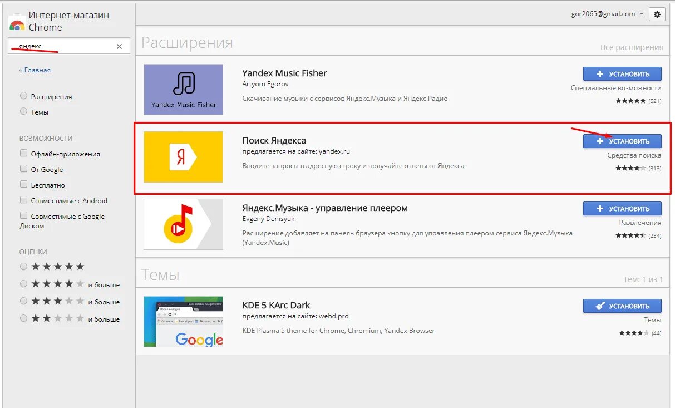
Task: Click Вводите запросы в адресную строку description
Action: [353, 166]
